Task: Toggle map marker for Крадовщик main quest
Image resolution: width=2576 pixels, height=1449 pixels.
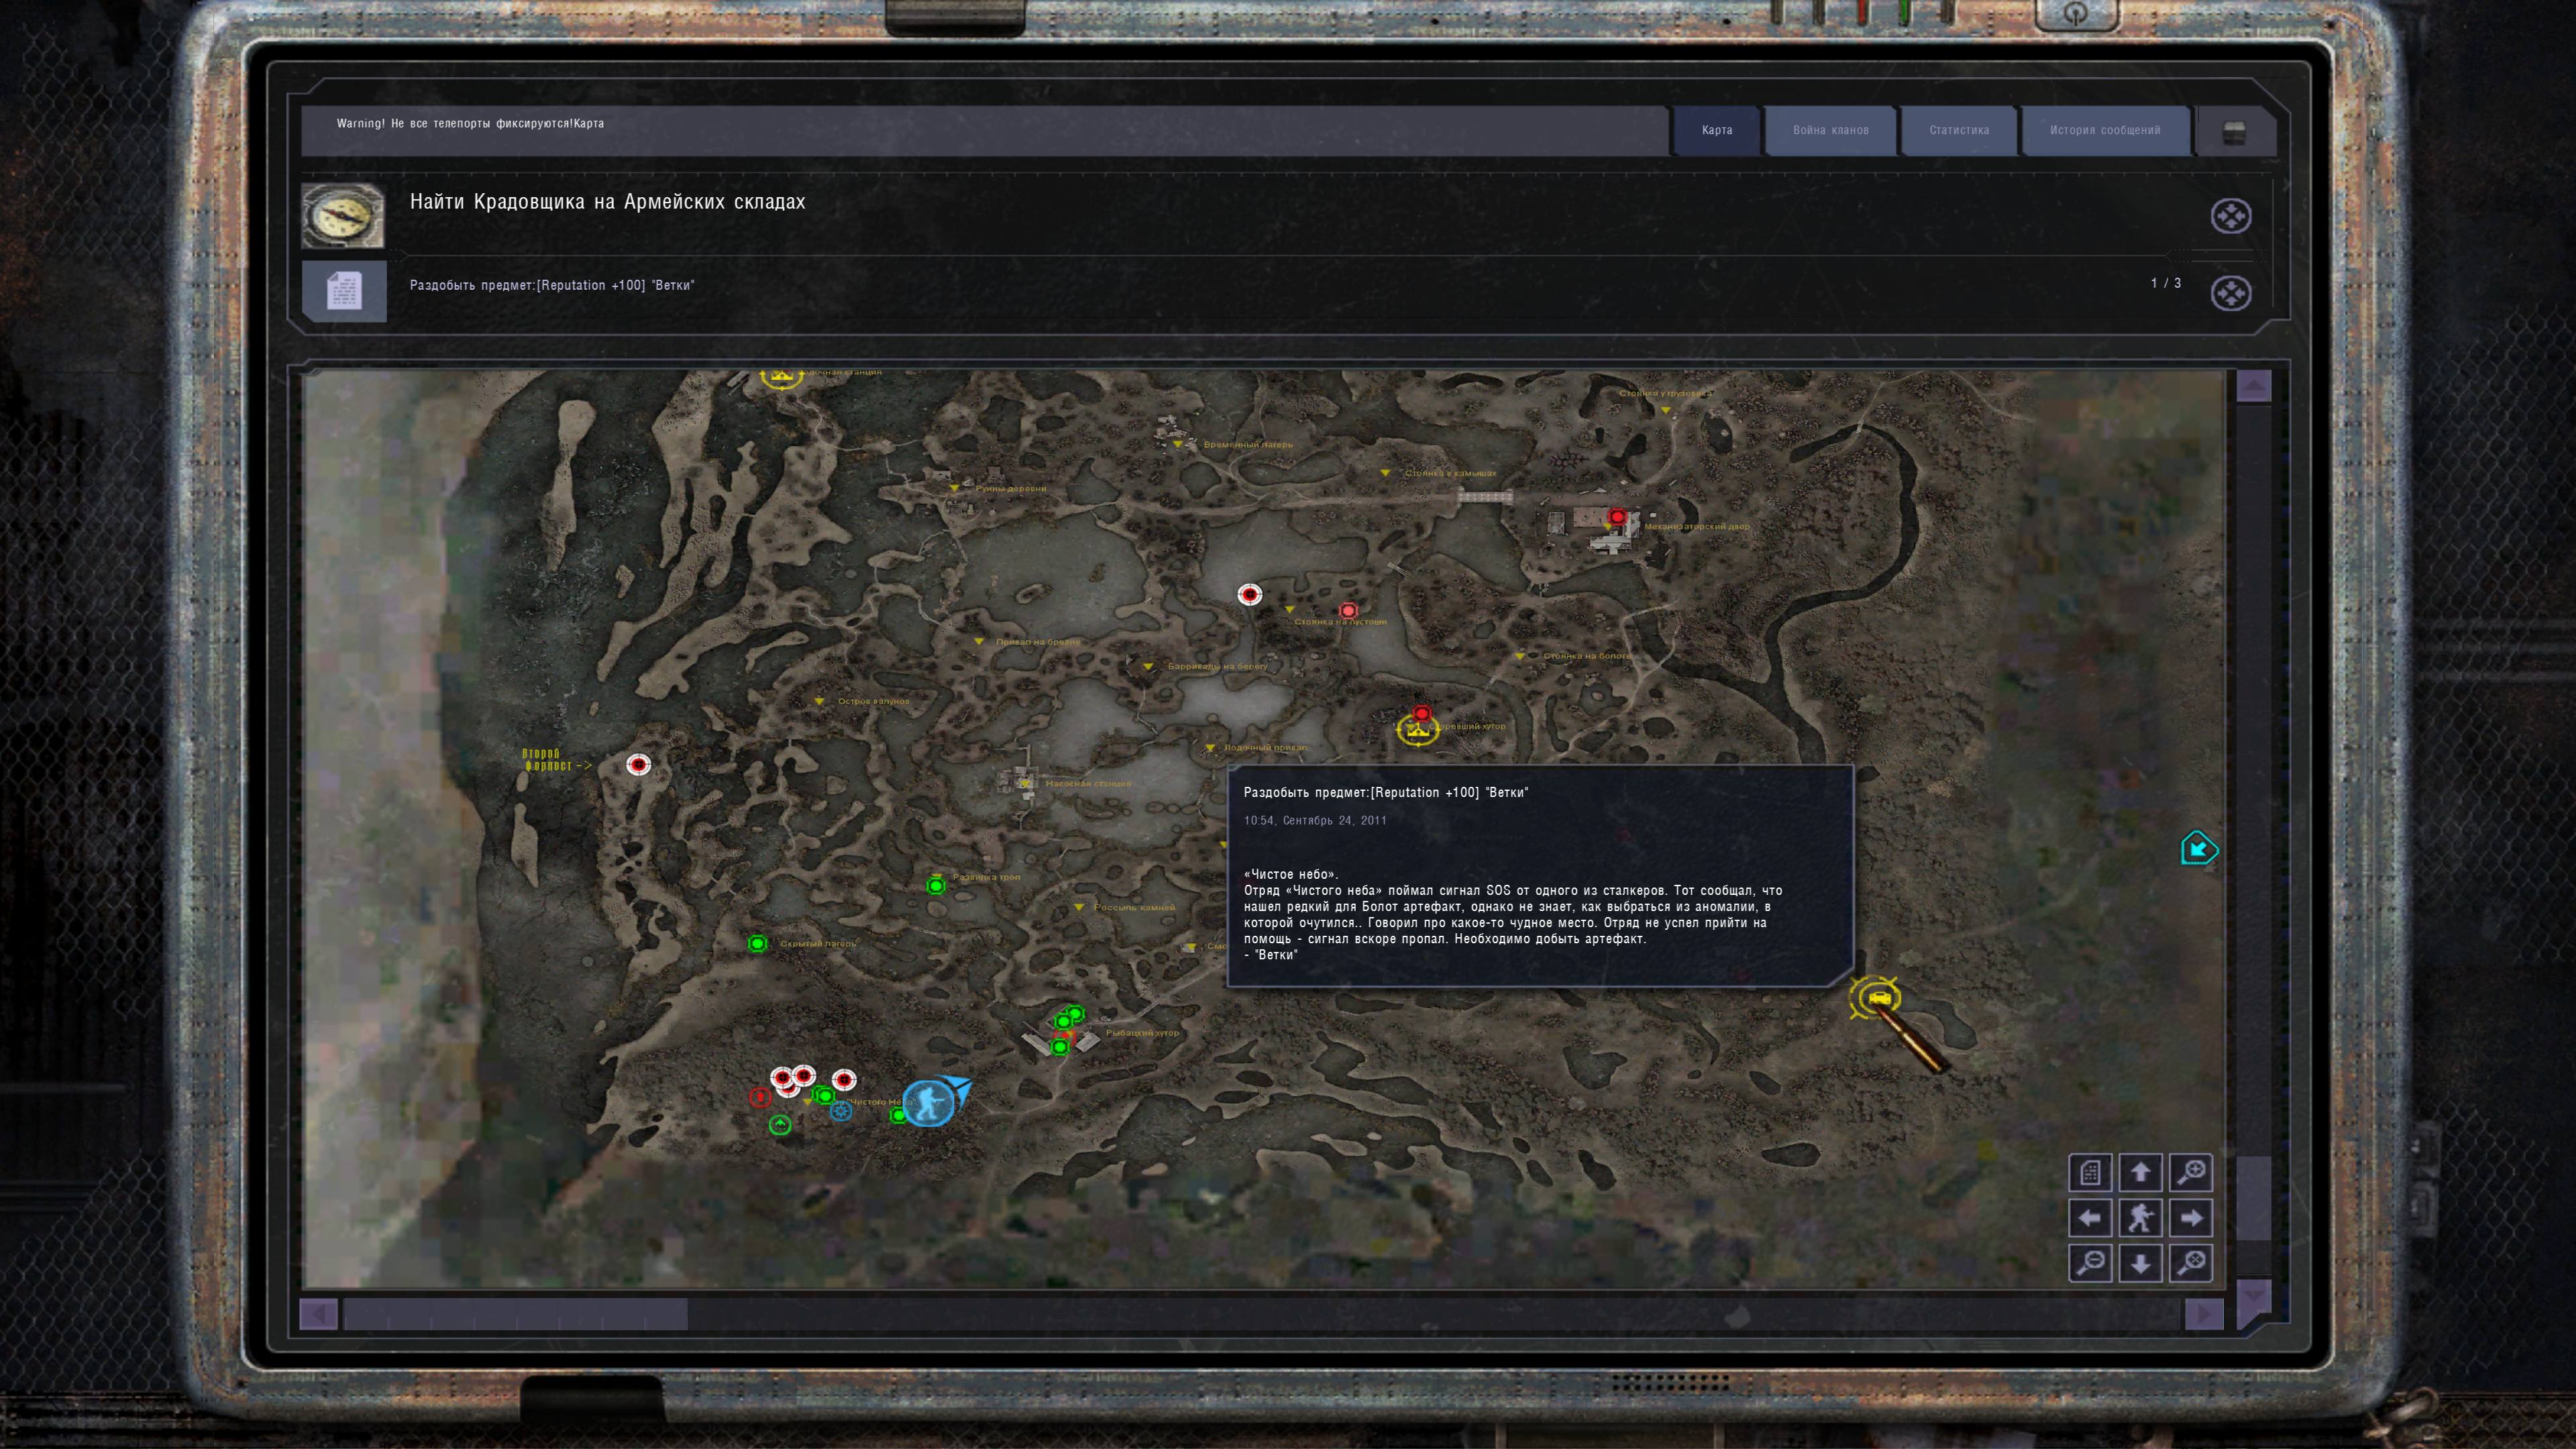Action: (2230, 216)
